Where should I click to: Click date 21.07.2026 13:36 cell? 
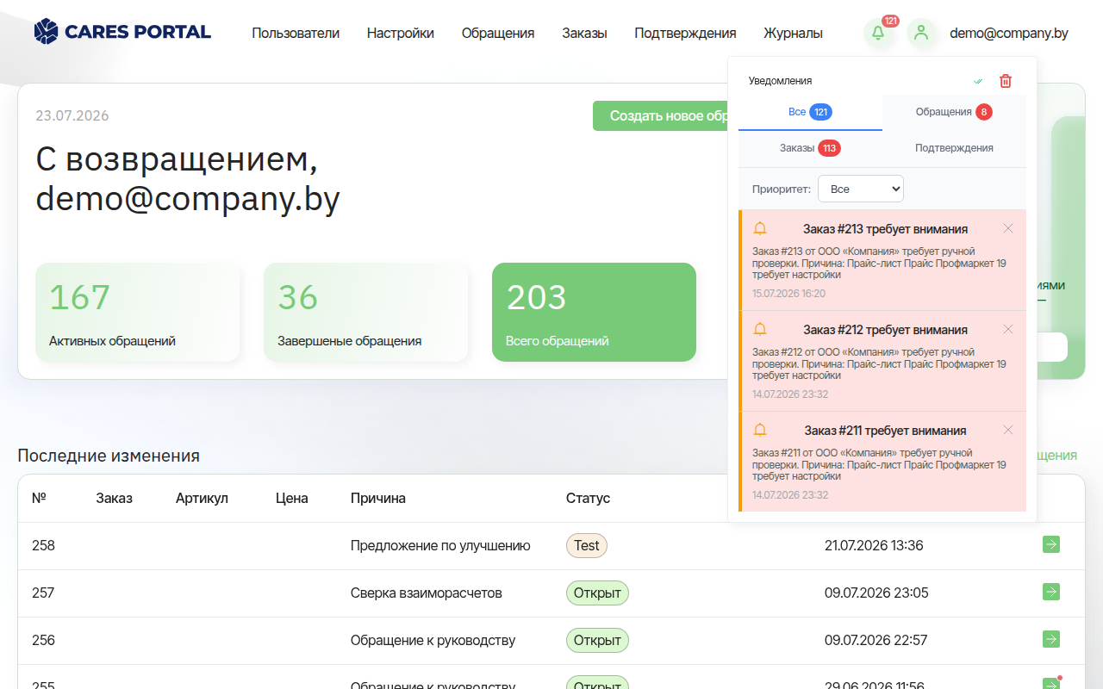(874, 545)
